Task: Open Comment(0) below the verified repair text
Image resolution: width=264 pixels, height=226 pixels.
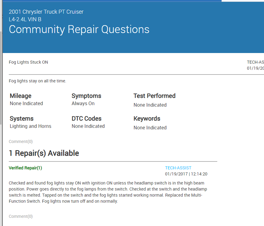Action: pos(21,216)
